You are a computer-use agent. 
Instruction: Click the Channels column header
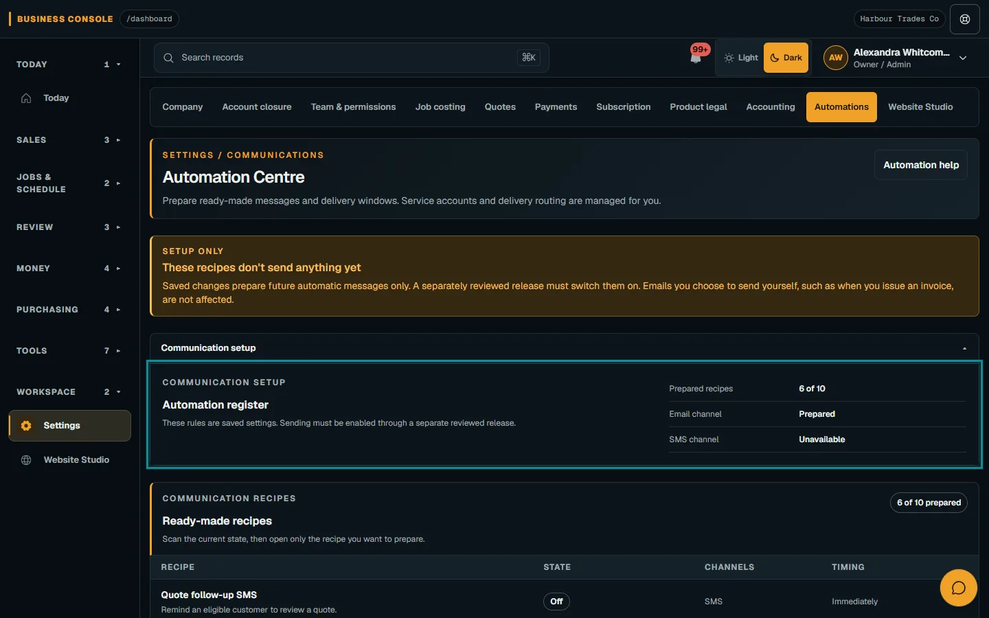tap(729, 567)
